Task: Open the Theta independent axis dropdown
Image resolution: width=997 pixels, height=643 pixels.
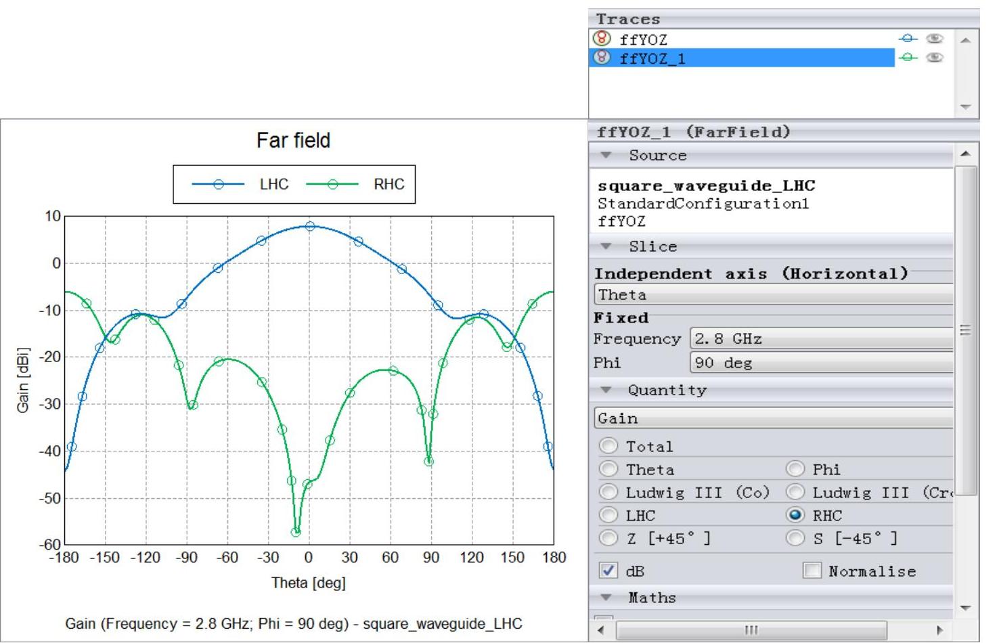Action: pyautogui.click(x=773, y=294)
